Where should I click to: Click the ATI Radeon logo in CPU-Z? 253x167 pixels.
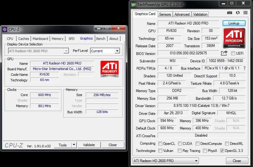click(109, 69)
